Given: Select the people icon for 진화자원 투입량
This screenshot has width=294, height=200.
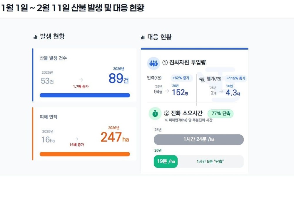Looking at the screenshot, I should (153, 63).
